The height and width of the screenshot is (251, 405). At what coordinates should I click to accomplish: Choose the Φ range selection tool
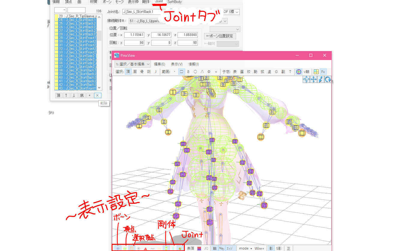(x=209, y=72)
